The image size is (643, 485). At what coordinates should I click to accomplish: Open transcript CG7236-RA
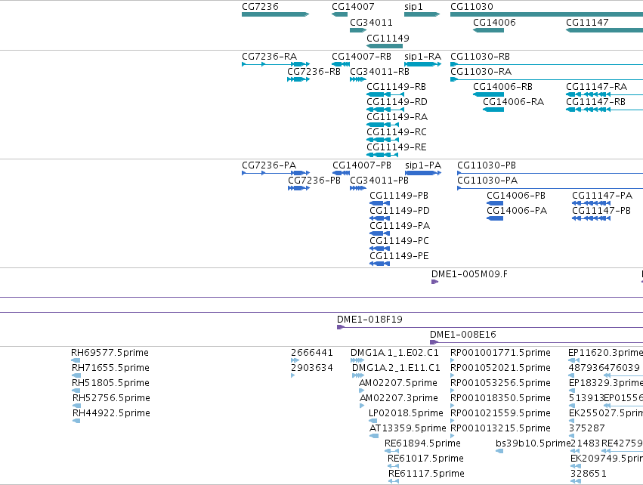[276, 64]
